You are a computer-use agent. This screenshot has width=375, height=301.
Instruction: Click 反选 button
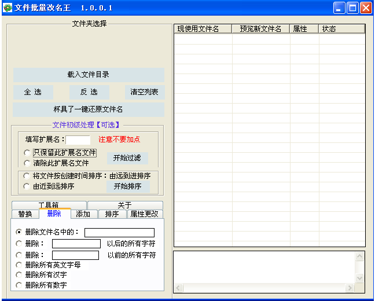point(89,92)
